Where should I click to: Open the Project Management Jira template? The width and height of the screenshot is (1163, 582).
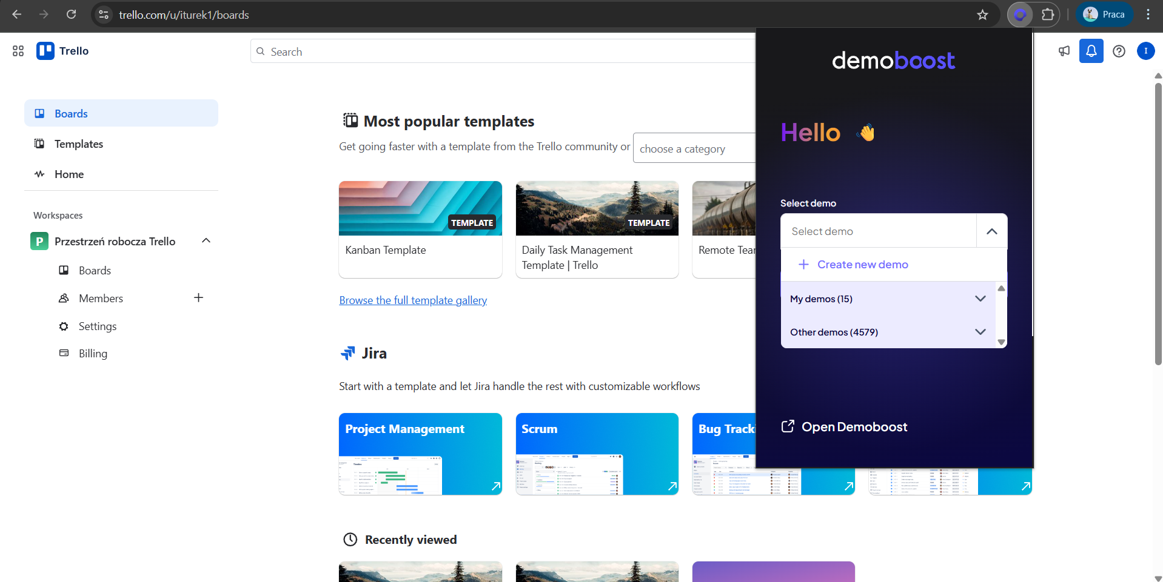[x=420, y=454]
